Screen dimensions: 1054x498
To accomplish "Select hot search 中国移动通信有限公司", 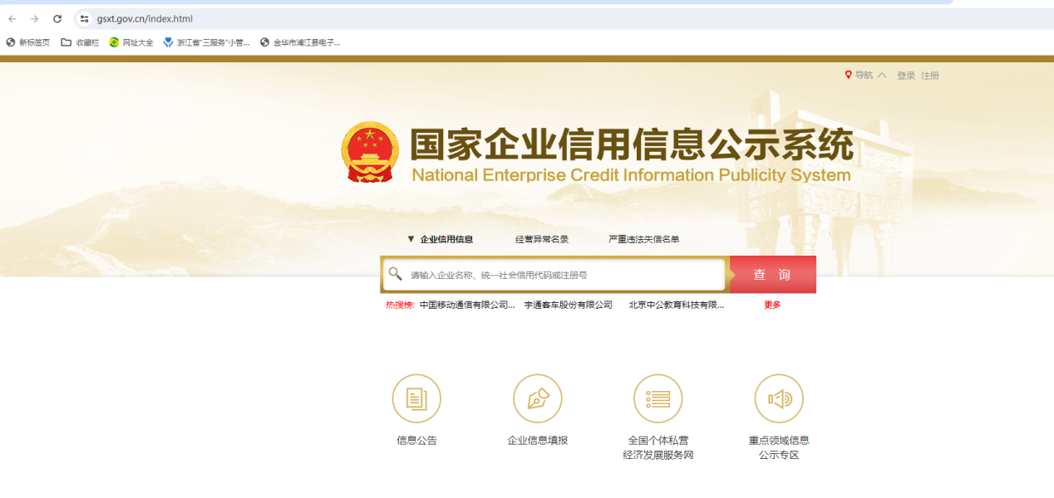I will click(x=467, y=305).
